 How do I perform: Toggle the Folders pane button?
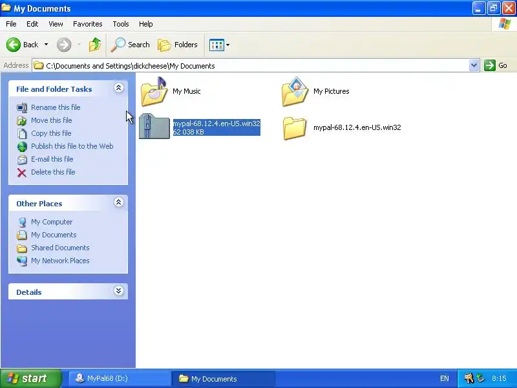tap(178, 45)
